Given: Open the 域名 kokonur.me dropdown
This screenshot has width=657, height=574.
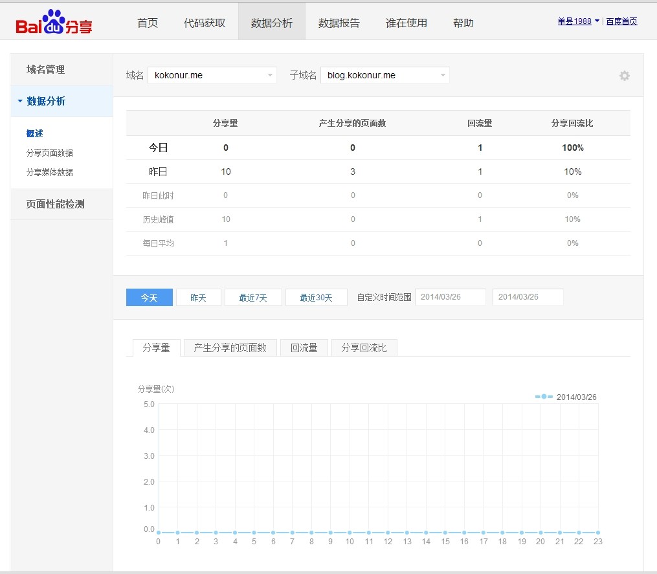Looking at the screenshot, I should pyautogui.click(x=212, y=75).
